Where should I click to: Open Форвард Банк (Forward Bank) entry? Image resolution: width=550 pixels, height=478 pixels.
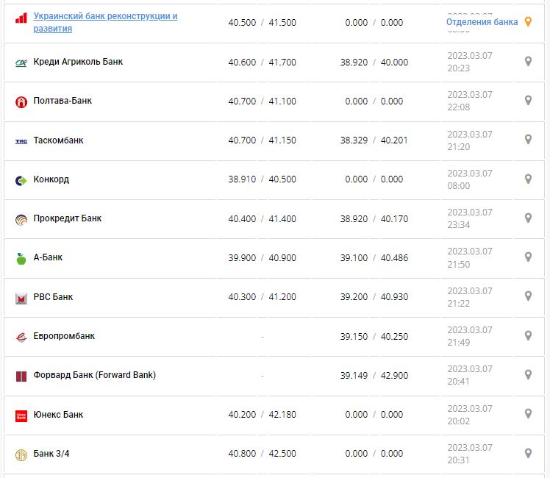(95, 375)
